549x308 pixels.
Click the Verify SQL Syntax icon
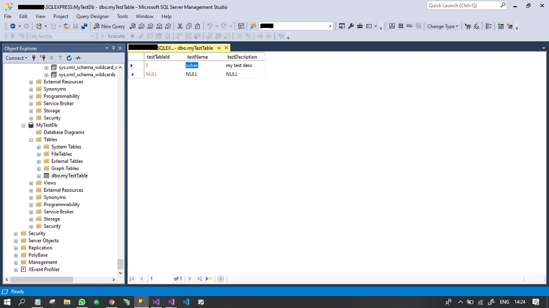pyautogui.click(x=477, y=26)
